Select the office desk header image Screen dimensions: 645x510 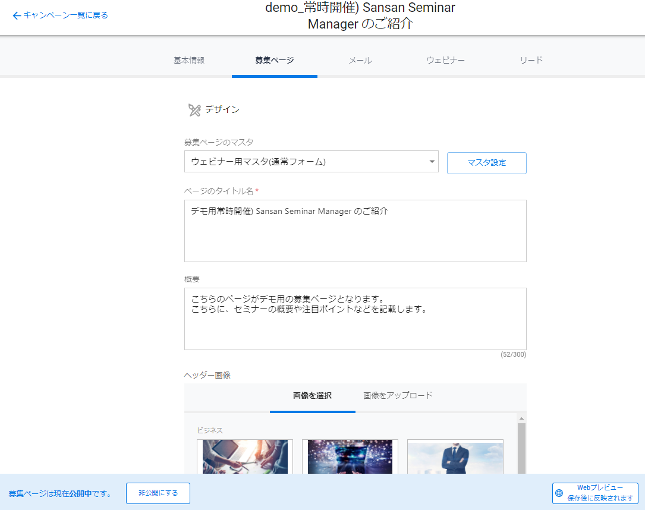point(245,457)
